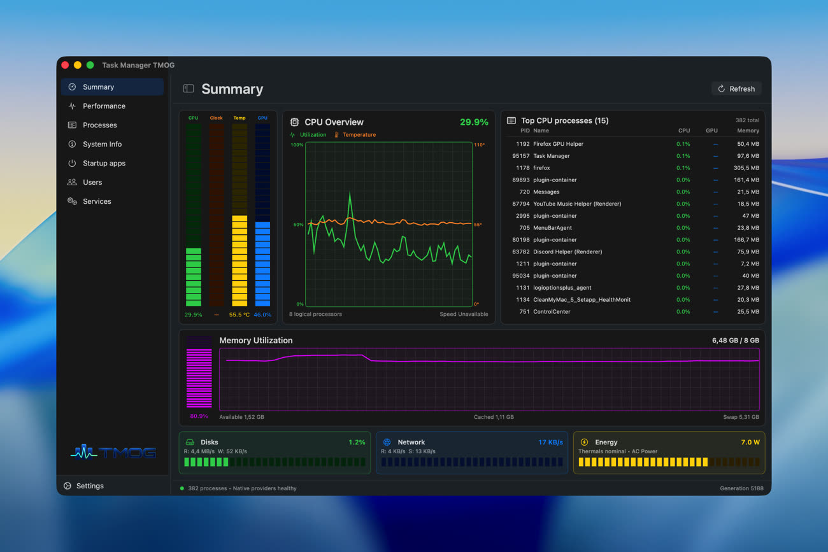Click the "Speed Unavailable" text

click(464, 315)
